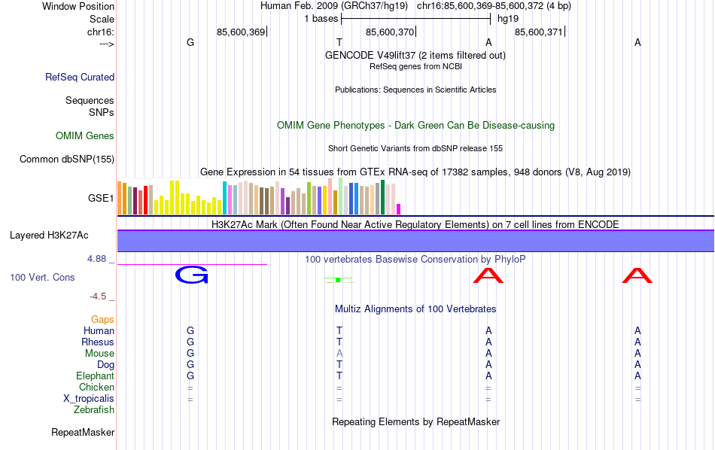Select the Common dbSNP(155) track label

click(67, 159)
